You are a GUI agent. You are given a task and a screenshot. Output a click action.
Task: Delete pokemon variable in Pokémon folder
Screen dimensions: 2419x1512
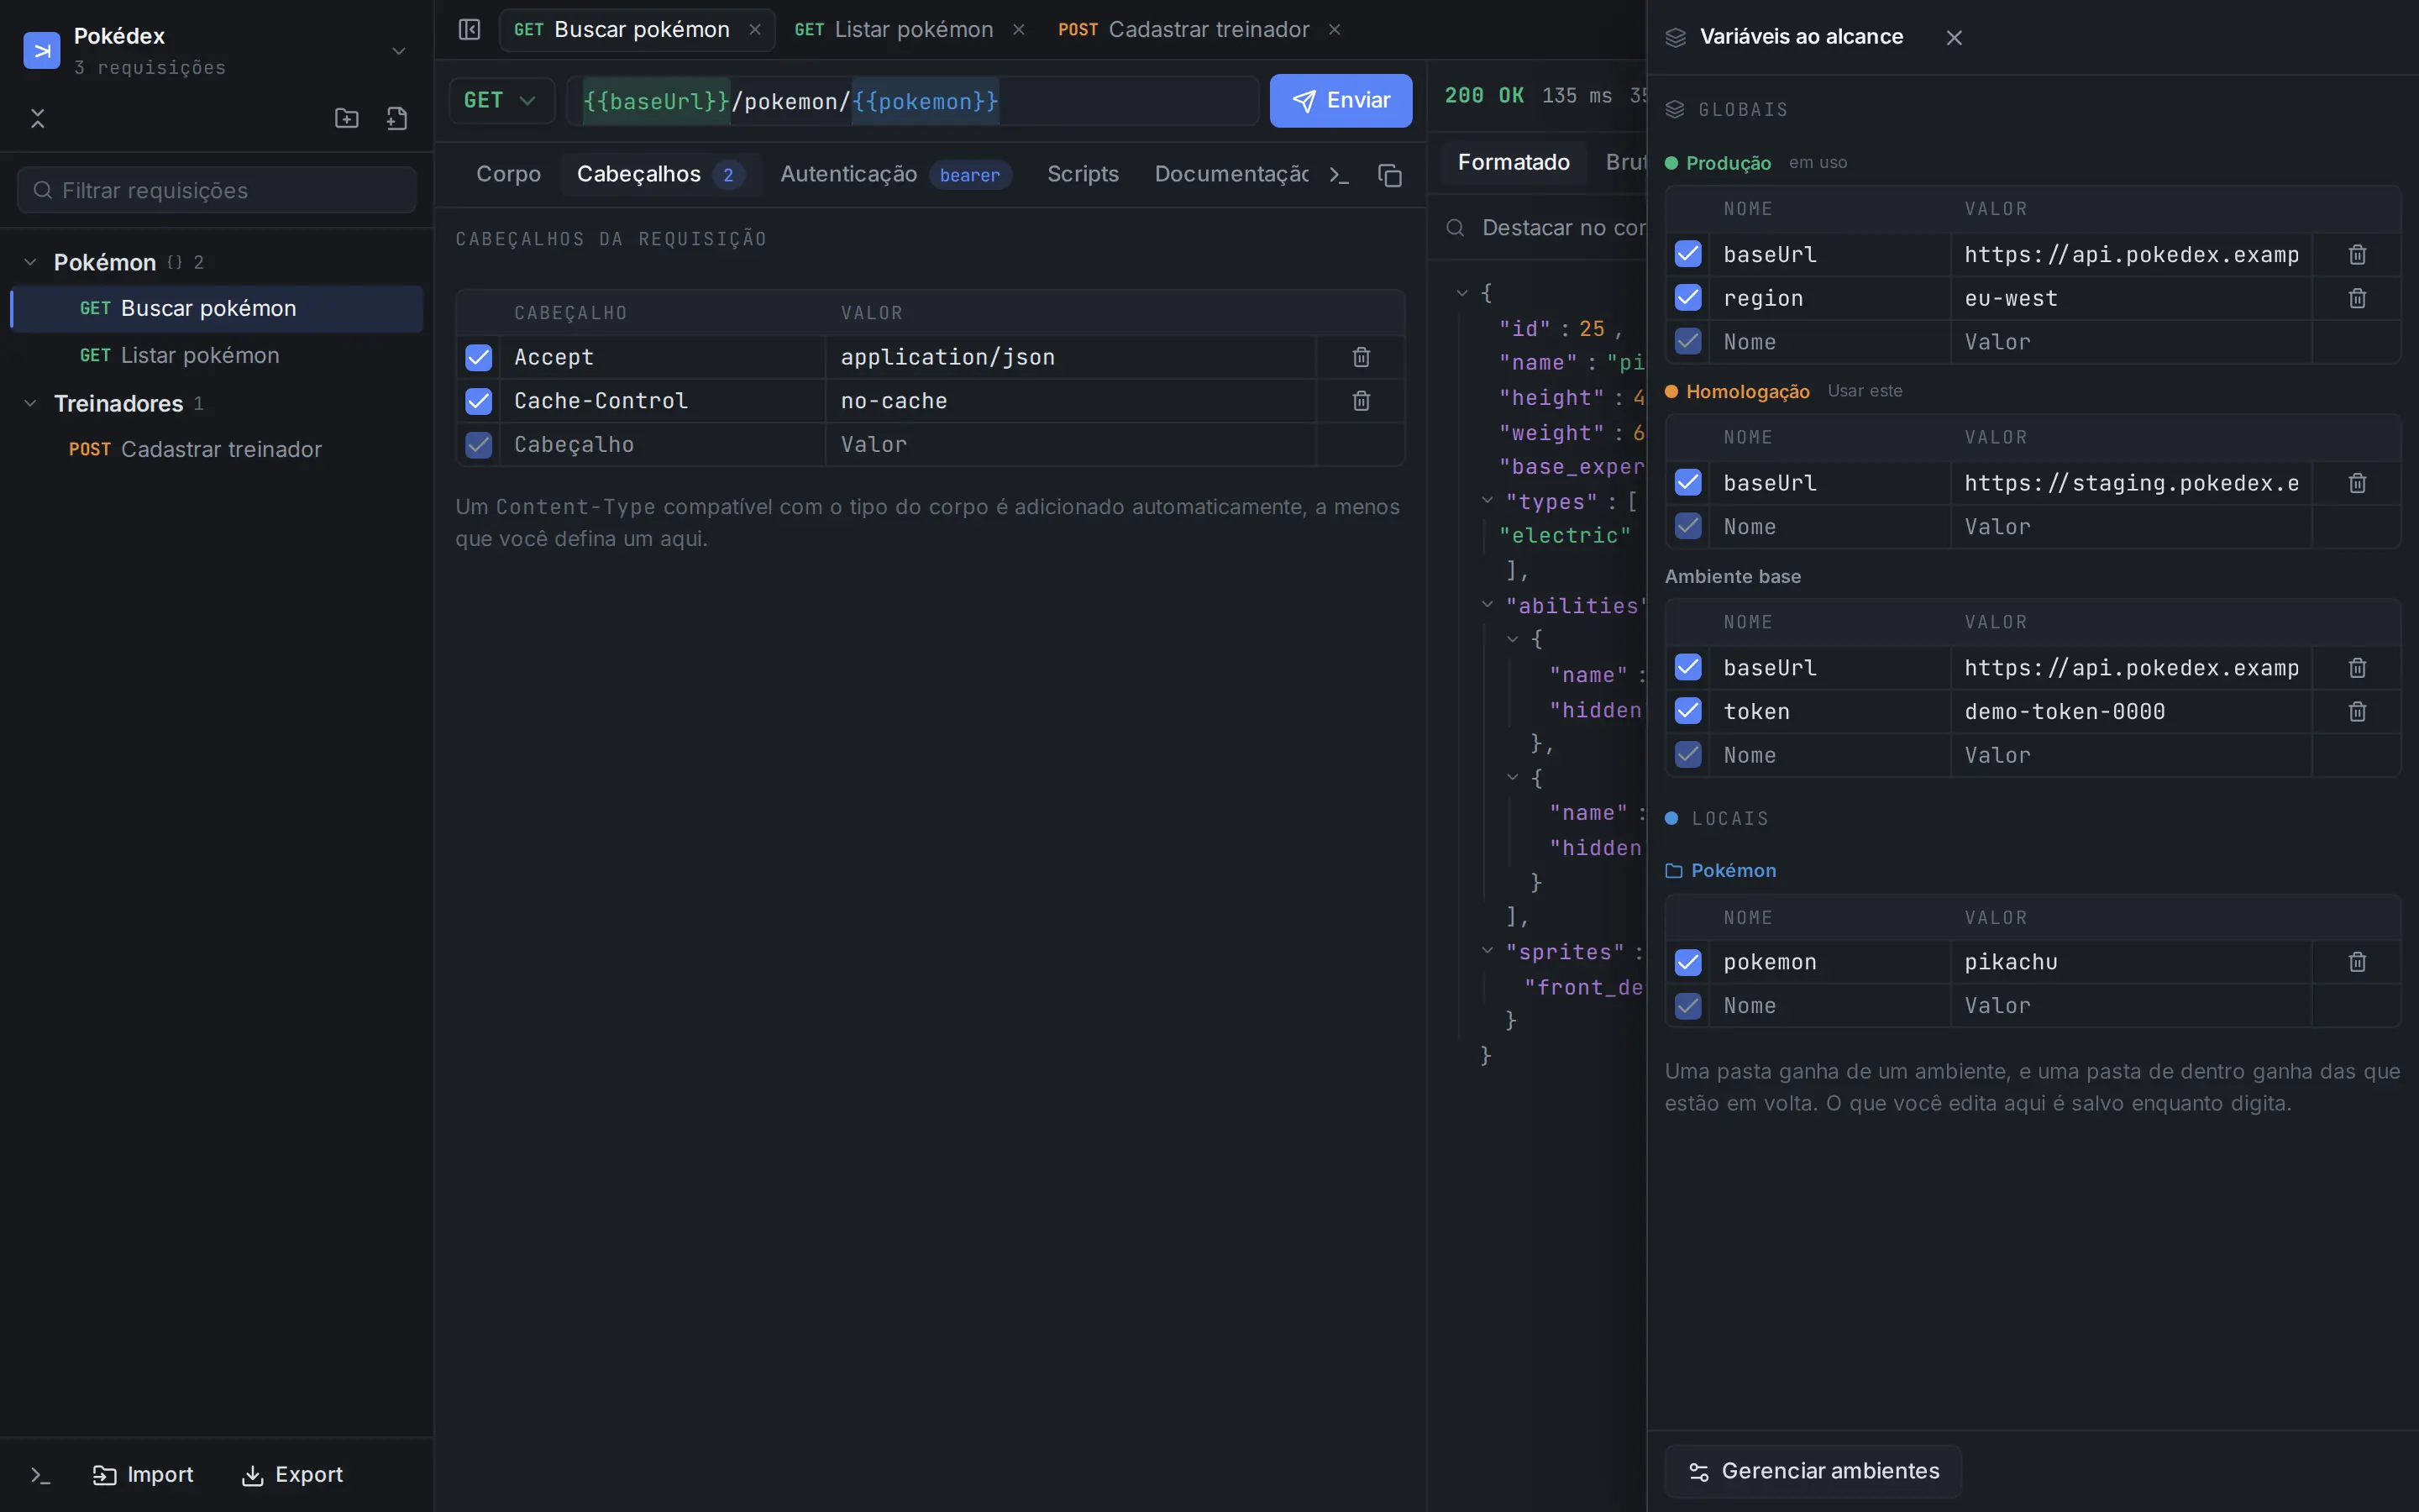2357,962
